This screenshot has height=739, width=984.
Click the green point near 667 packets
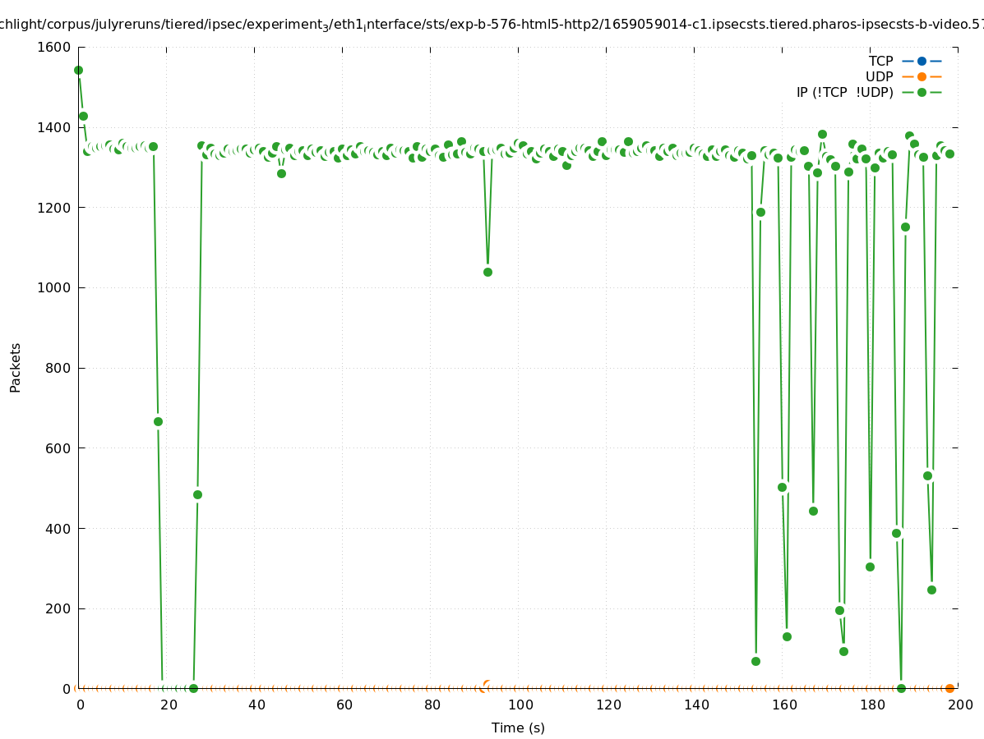click(158, 421)
